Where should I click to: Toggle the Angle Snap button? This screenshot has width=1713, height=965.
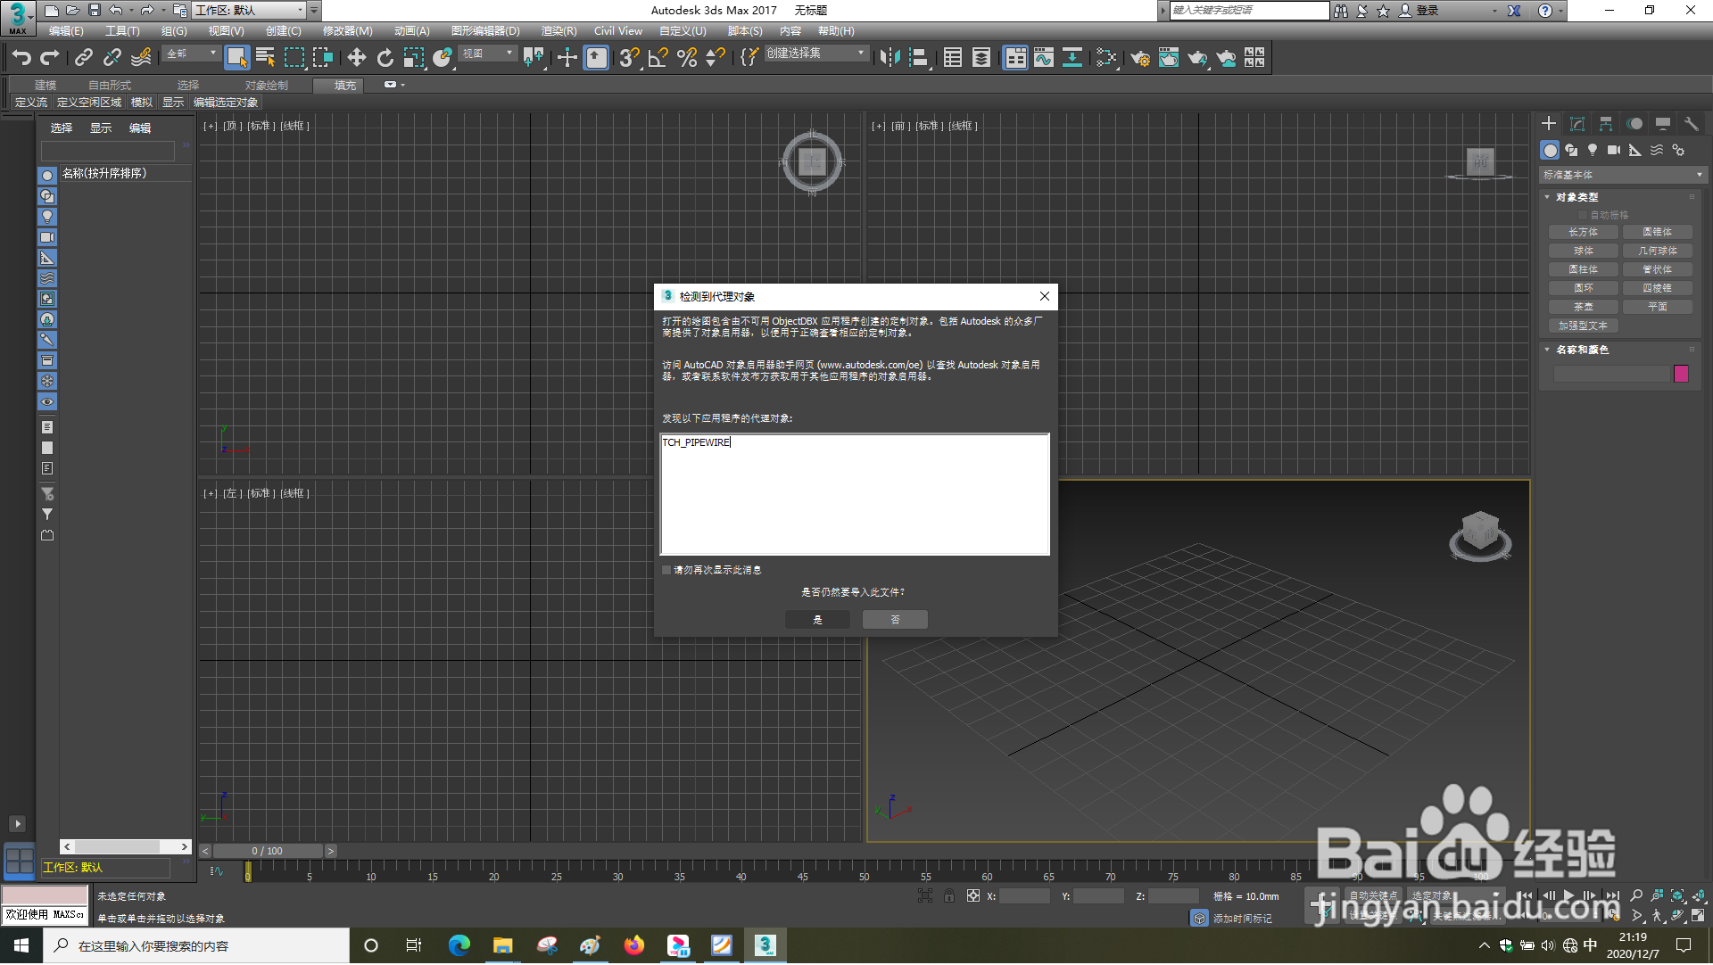point(658,58)
